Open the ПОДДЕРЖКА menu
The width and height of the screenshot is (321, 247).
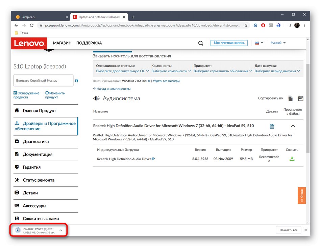[89, 43]
